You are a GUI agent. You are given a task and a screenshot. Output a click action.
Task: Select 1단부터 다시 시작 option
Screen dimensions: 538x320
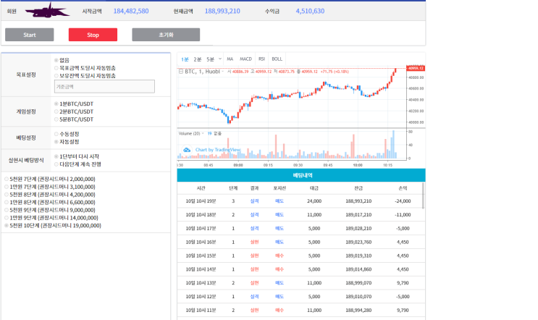tap(56, 156)
